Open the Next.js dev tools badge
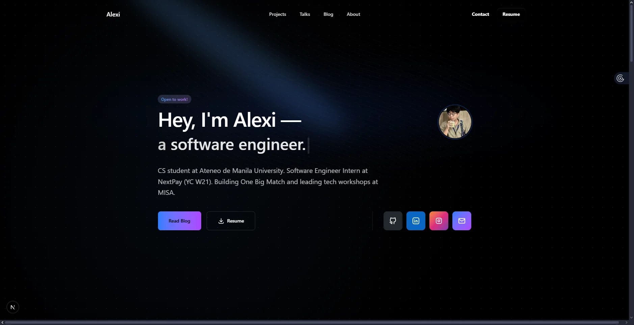The height and width of the screenshot is (325, 634). (x=12, y=307)
